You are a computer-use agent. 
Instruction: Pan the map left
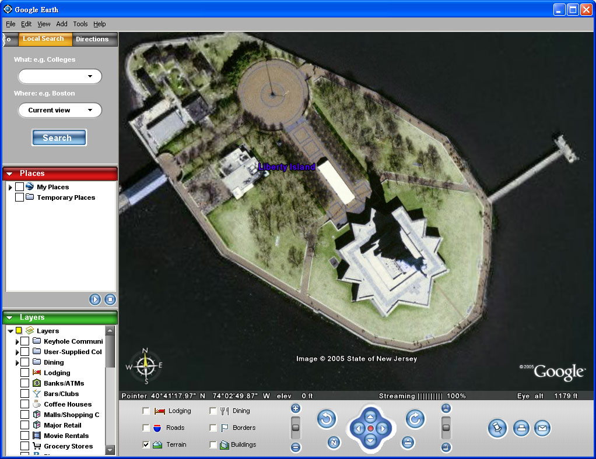coord(359,429)
